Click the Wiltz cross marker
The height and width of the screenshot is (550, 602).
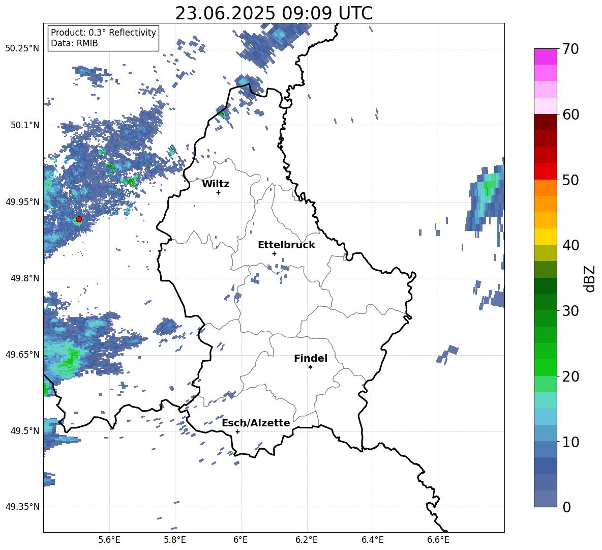(219, 192)
